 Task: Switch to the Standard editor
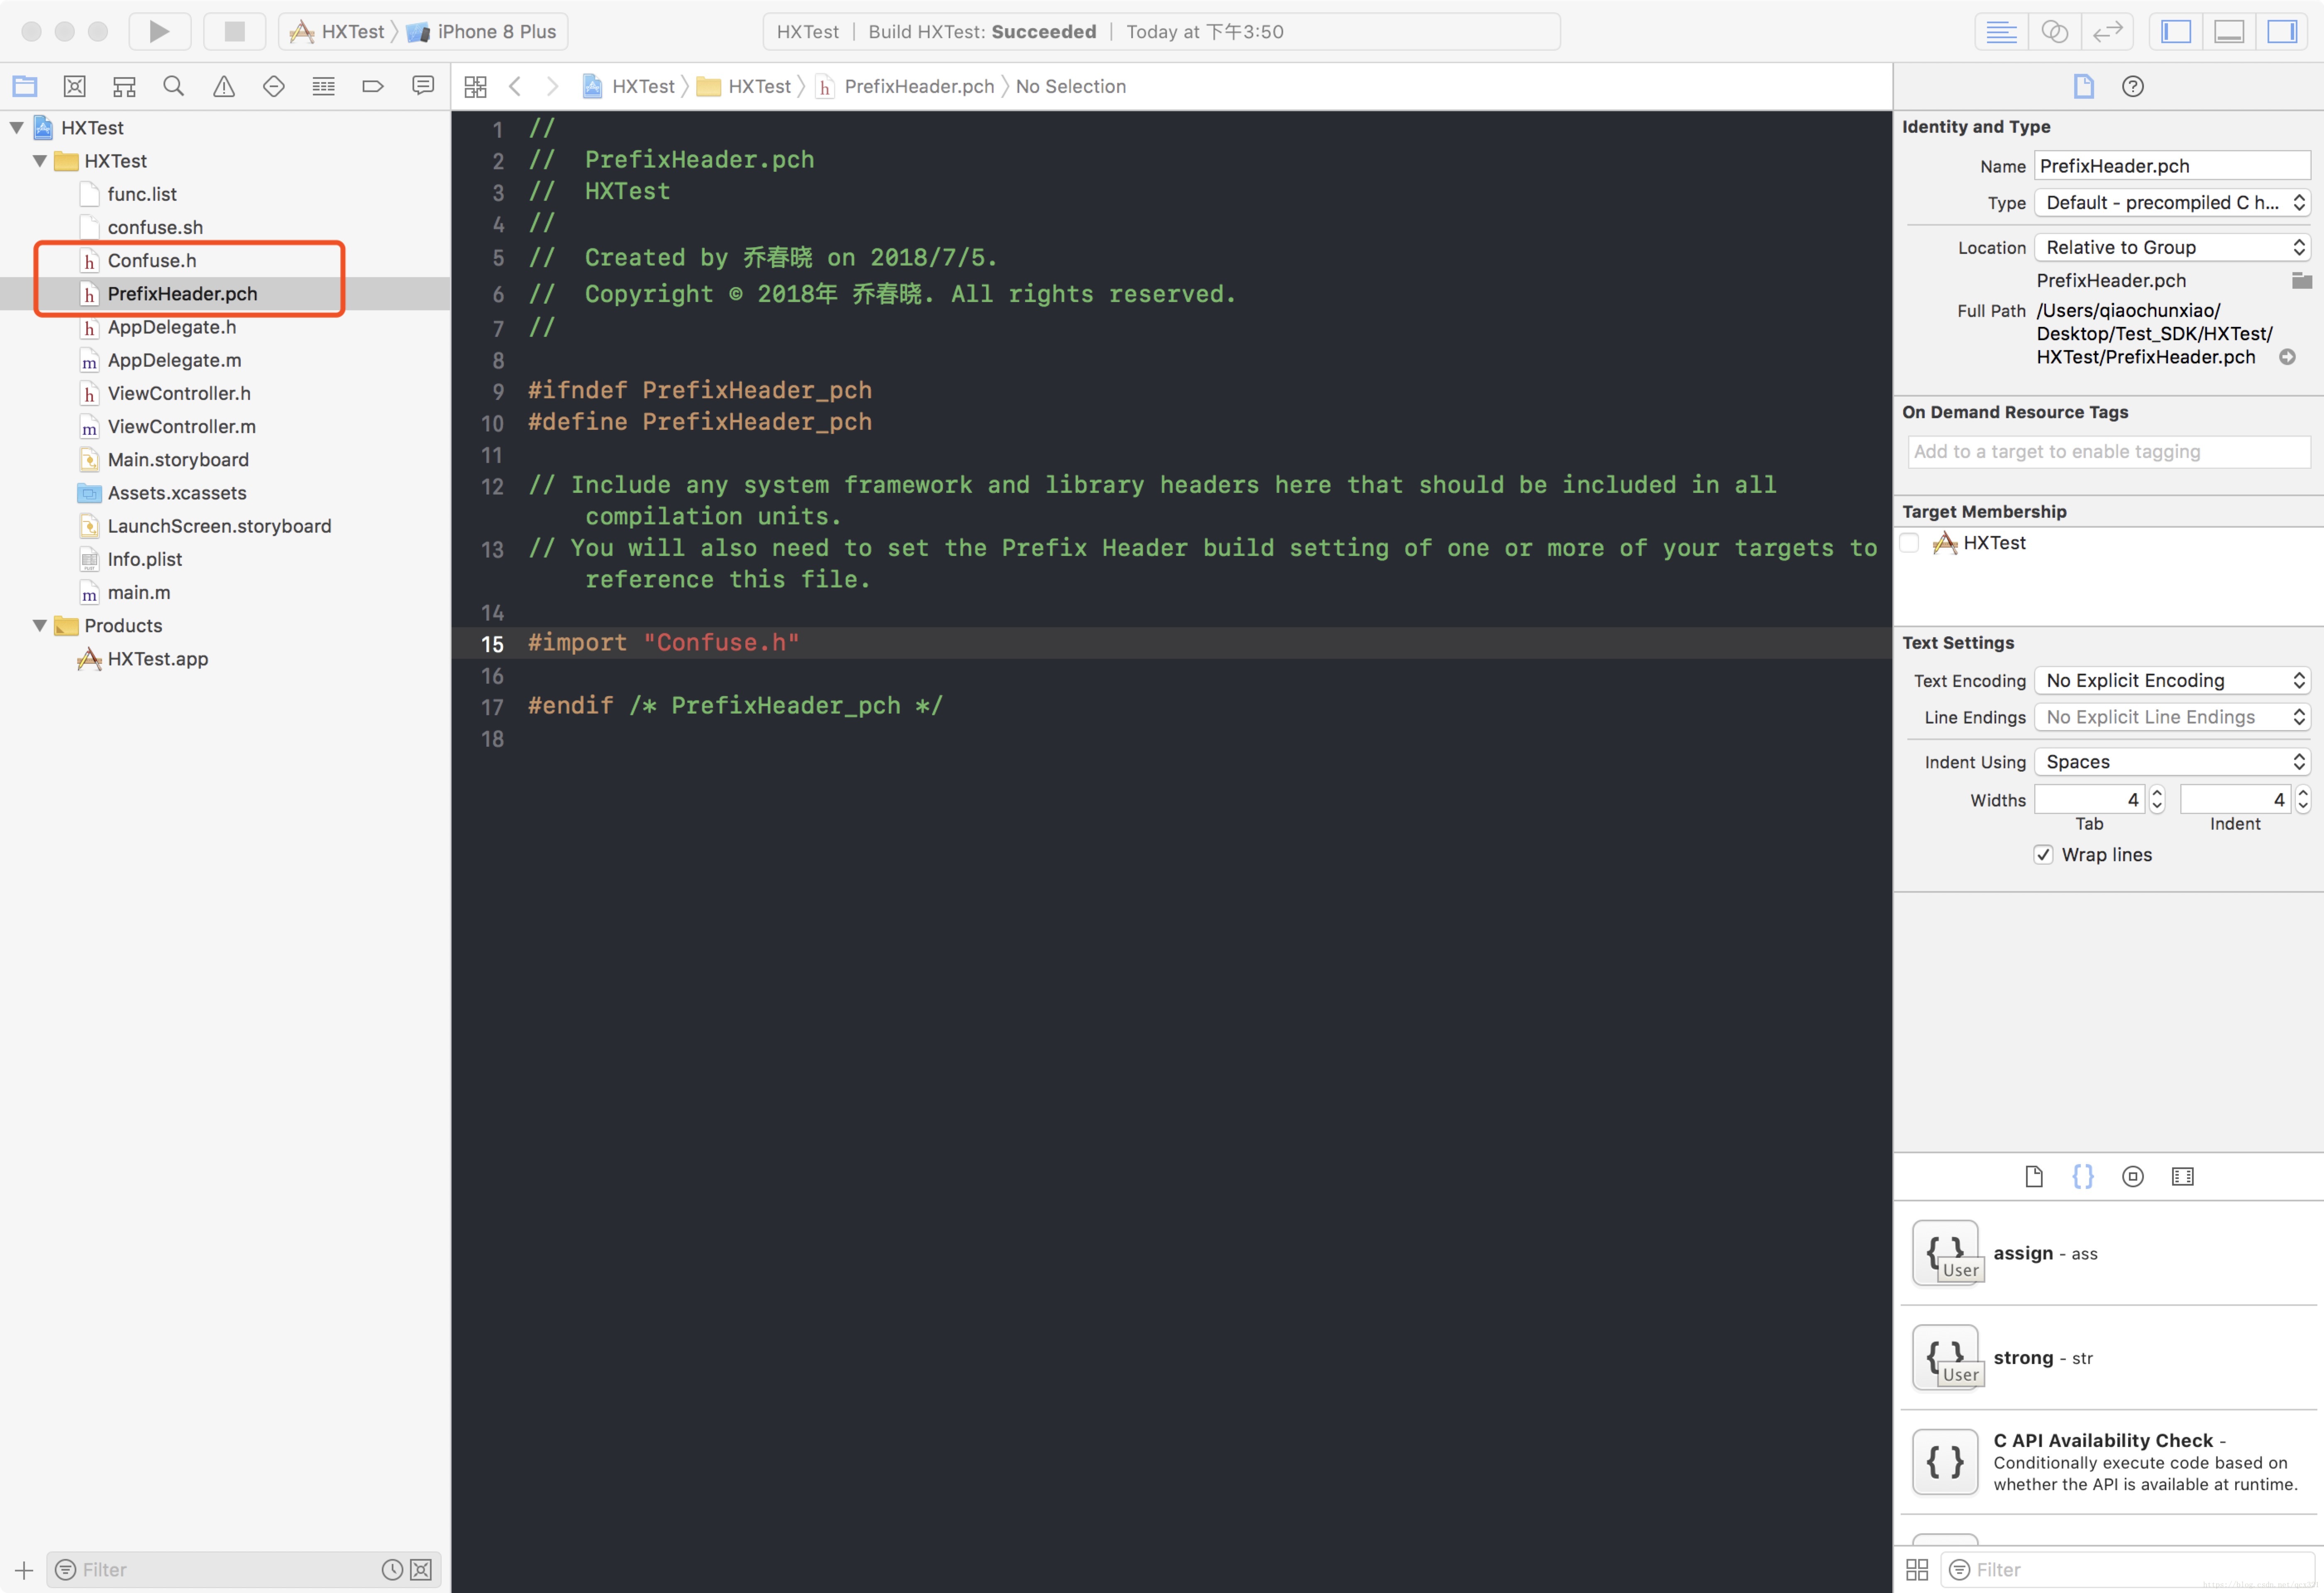pyautogui.click(x=2001, y=32)
